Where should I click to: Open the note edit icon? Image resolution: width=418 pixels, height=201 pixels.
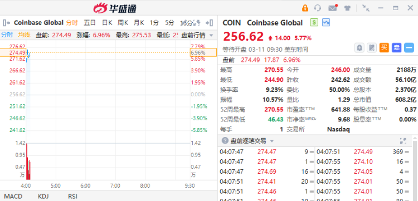point(372,48)
